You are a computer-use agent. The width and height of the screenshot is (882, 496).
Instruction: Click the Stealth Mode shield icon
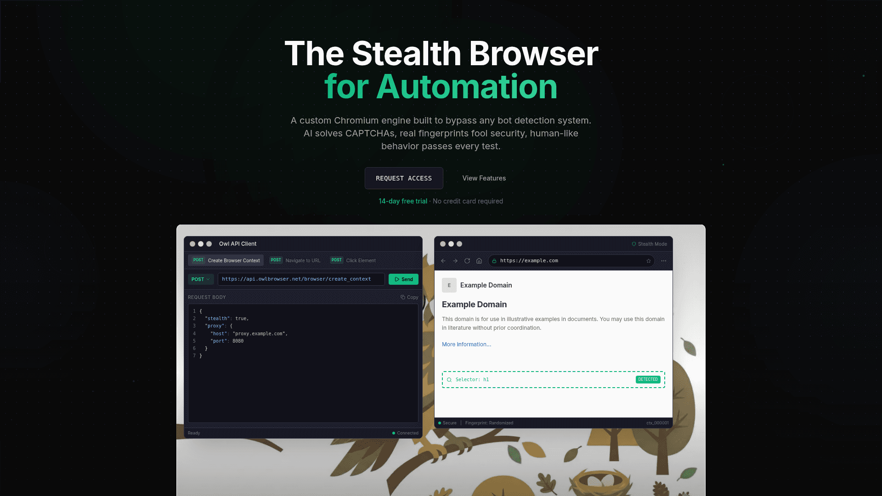tap(634, 244)
